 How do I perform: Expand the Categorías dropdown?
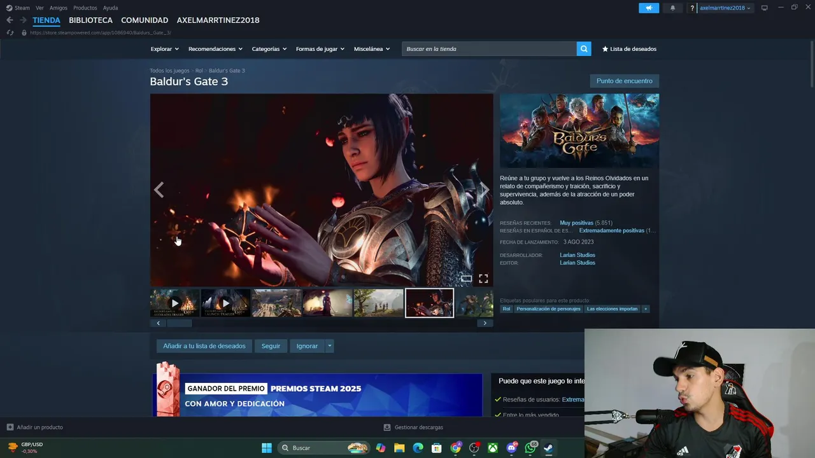coord(269,49)
